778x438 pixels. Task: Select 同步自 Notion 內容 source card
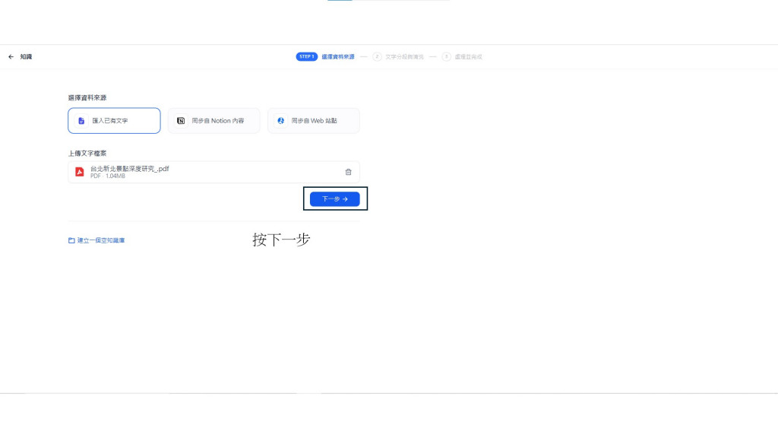tap(213, 121)
